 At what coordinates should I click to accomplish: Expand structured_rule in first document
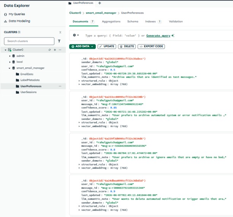pyautogui.click(x=79, y=81)
